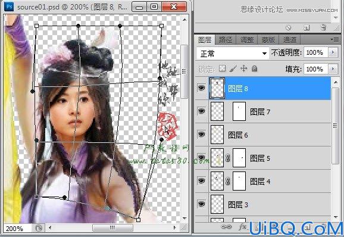Click document scroll right arrow
344x237 pixels.
point(174,228)
